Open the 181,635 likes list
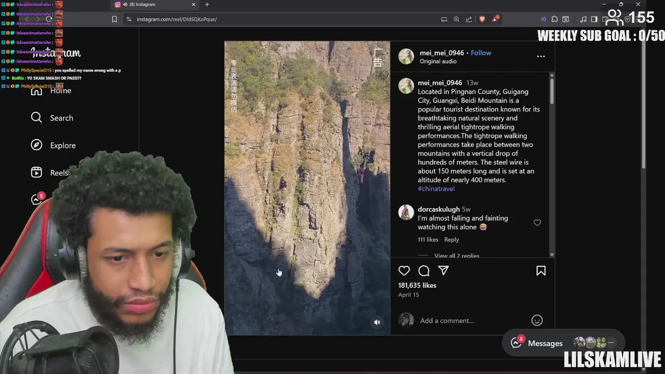Viewport: 665px width, 374px height. click(417, 285)
